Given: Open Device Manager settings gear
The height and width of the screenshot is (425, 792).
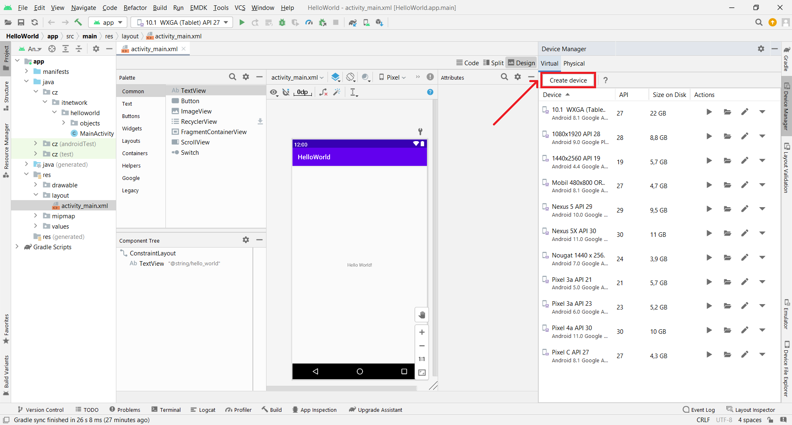Looking at the screenshot, I should [x=761, y=49].
